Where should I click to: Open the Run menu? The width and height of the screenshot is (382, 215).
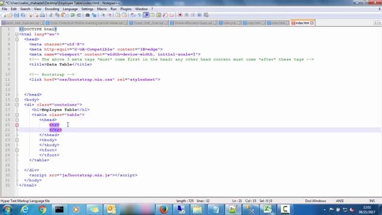click(113, 9)
